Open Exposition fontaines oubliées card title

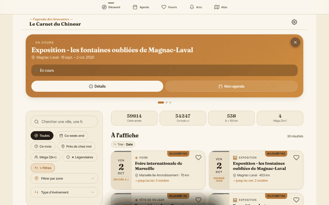point(259,166)
